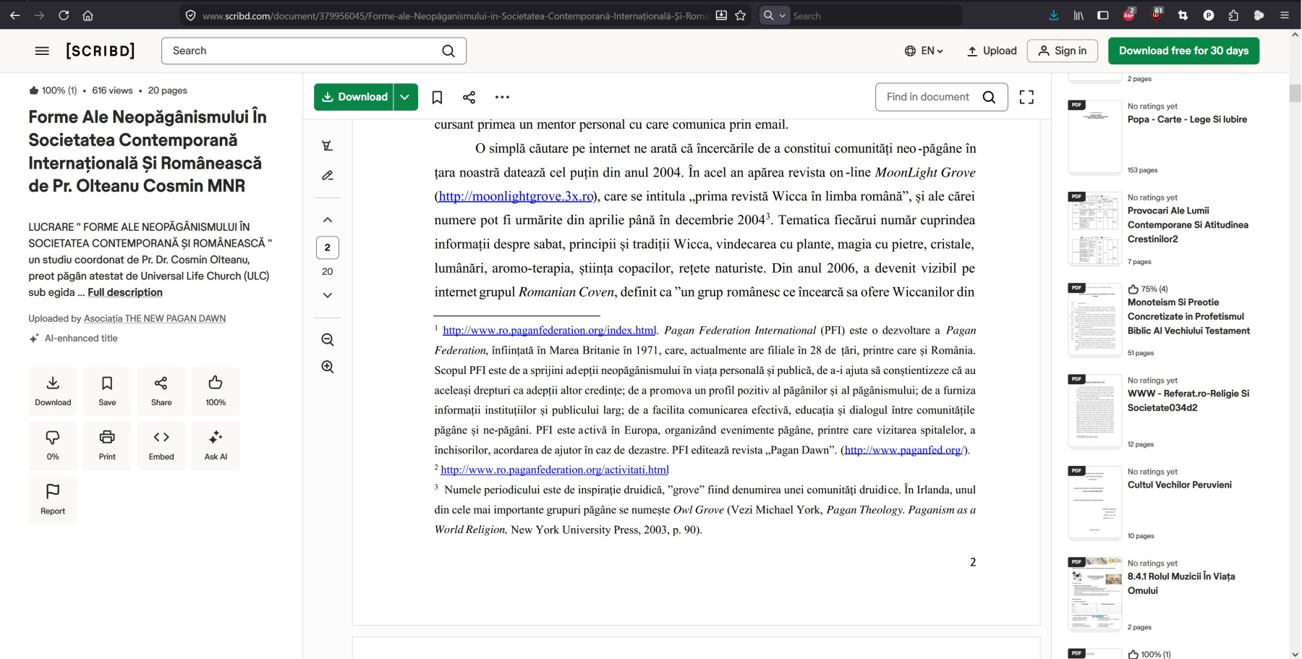This screenshot has width=1302, height=659.
Task: Open Full description link
Action: [125, 292]
